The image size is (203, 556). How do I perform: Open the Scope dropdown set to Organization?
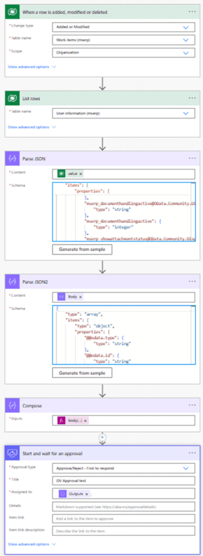click(x=123, y=53)
